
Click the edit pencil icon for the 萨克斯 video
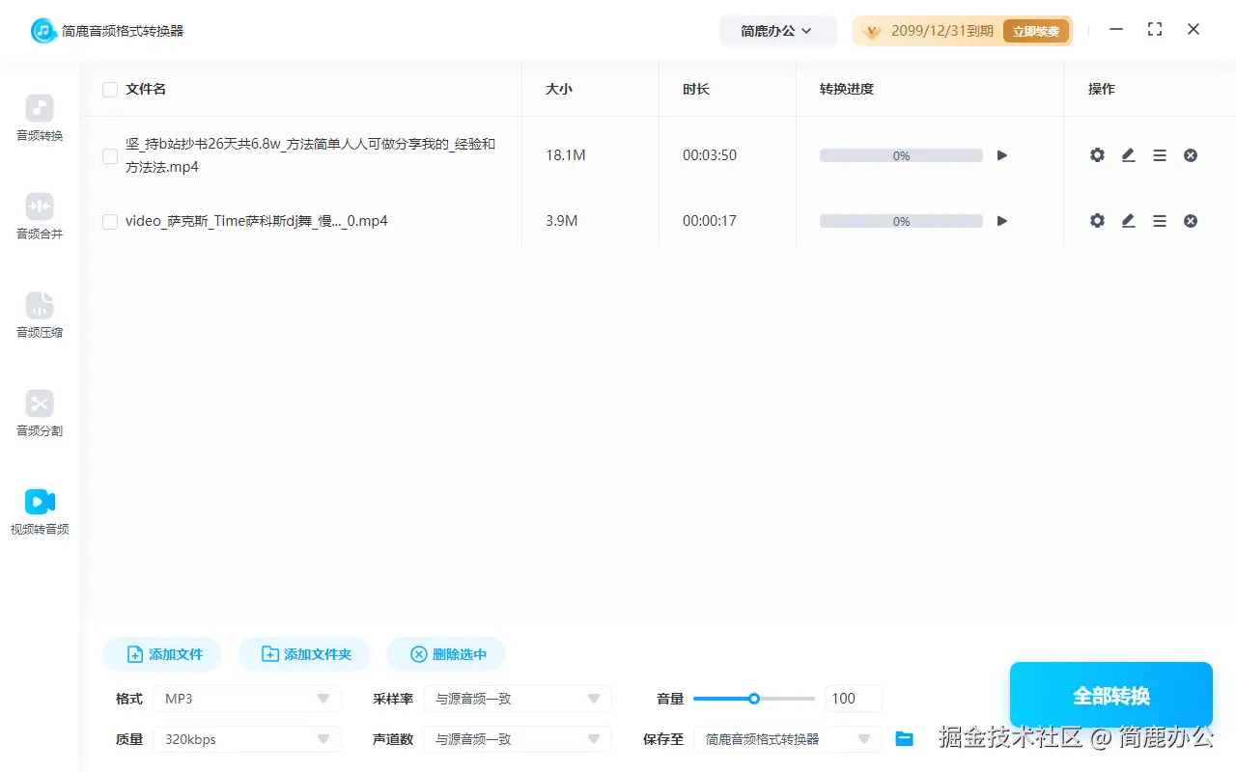coord(1128,220)
